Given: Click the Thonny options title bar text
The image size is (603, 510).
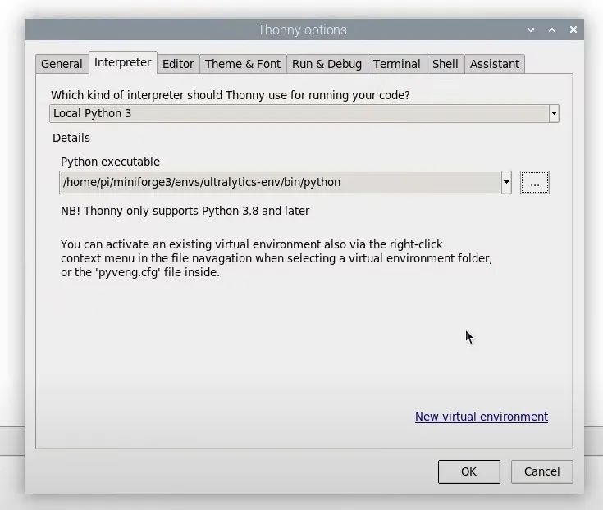Looking at the screenshot, I should (x=302, y=30).
